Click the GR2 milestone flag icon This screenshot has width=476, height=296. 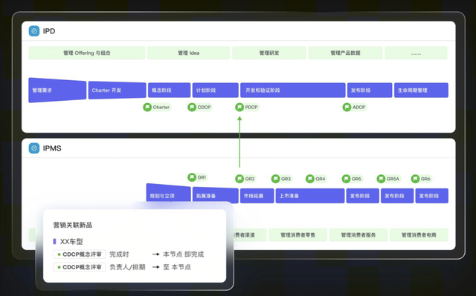click(x=239, y=179)
